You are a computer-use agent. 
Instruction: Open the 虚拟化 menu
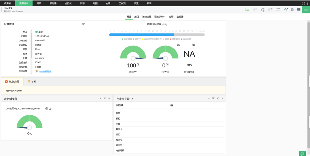(x=68, y=3)
